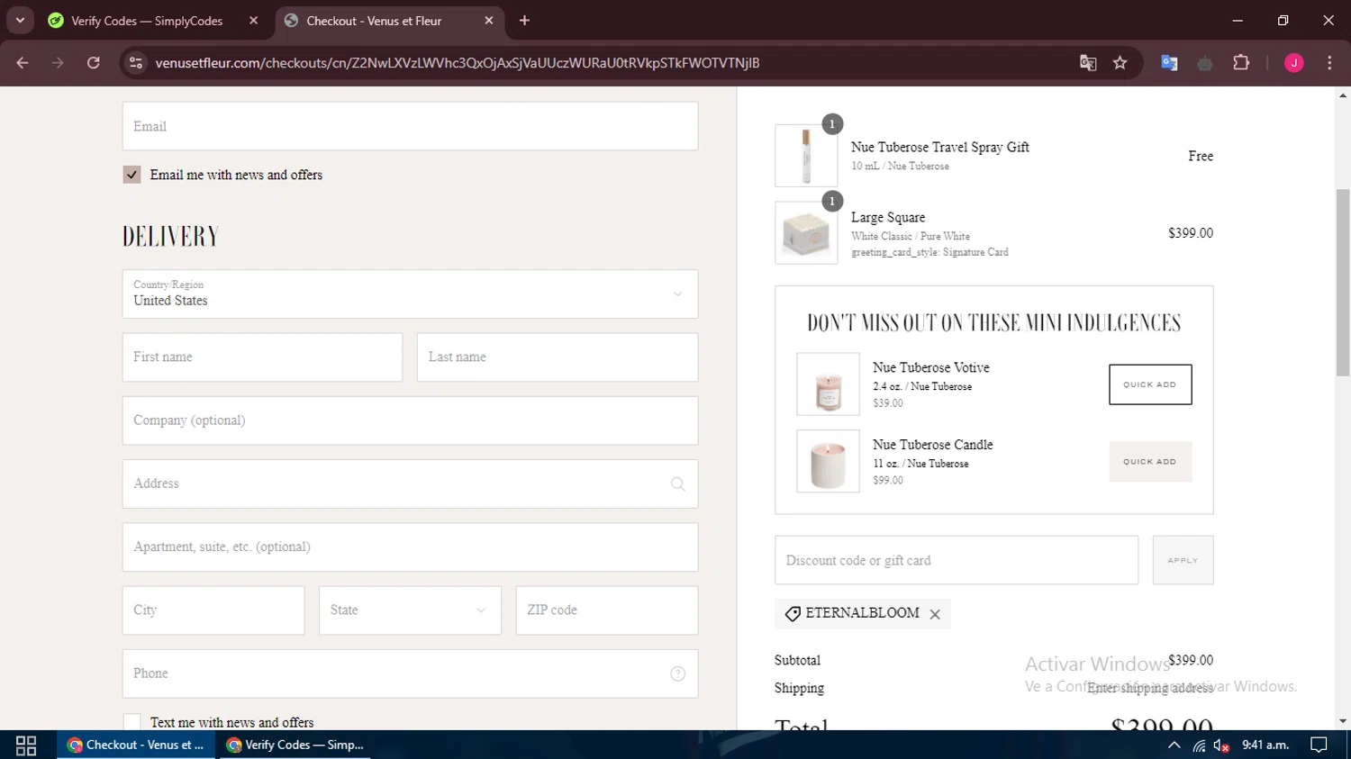Screen dimensions: 1351x759
Task: Click the First name field
Action: point(262,357)
